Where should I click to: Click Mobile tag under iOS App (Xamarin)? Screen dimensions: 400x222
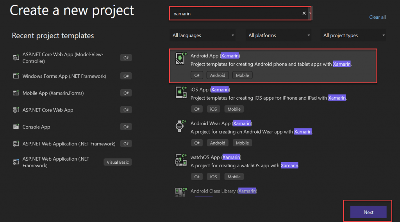pos(234,109)
